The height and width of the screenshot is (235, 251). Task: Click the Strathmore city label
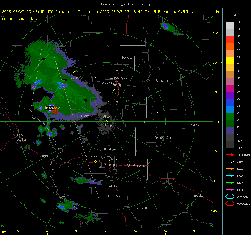click(136, 165)
